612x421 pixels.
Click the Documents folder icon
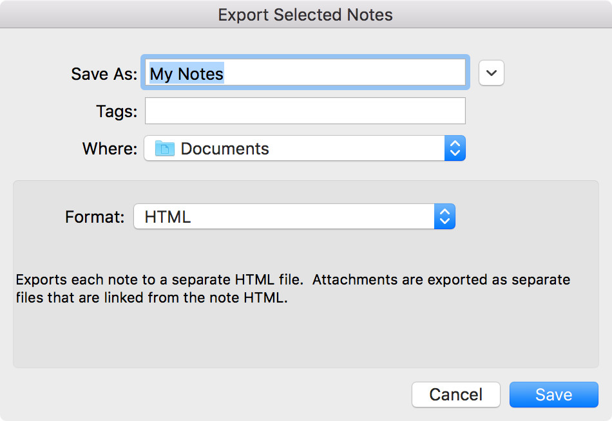coord(165,148)
